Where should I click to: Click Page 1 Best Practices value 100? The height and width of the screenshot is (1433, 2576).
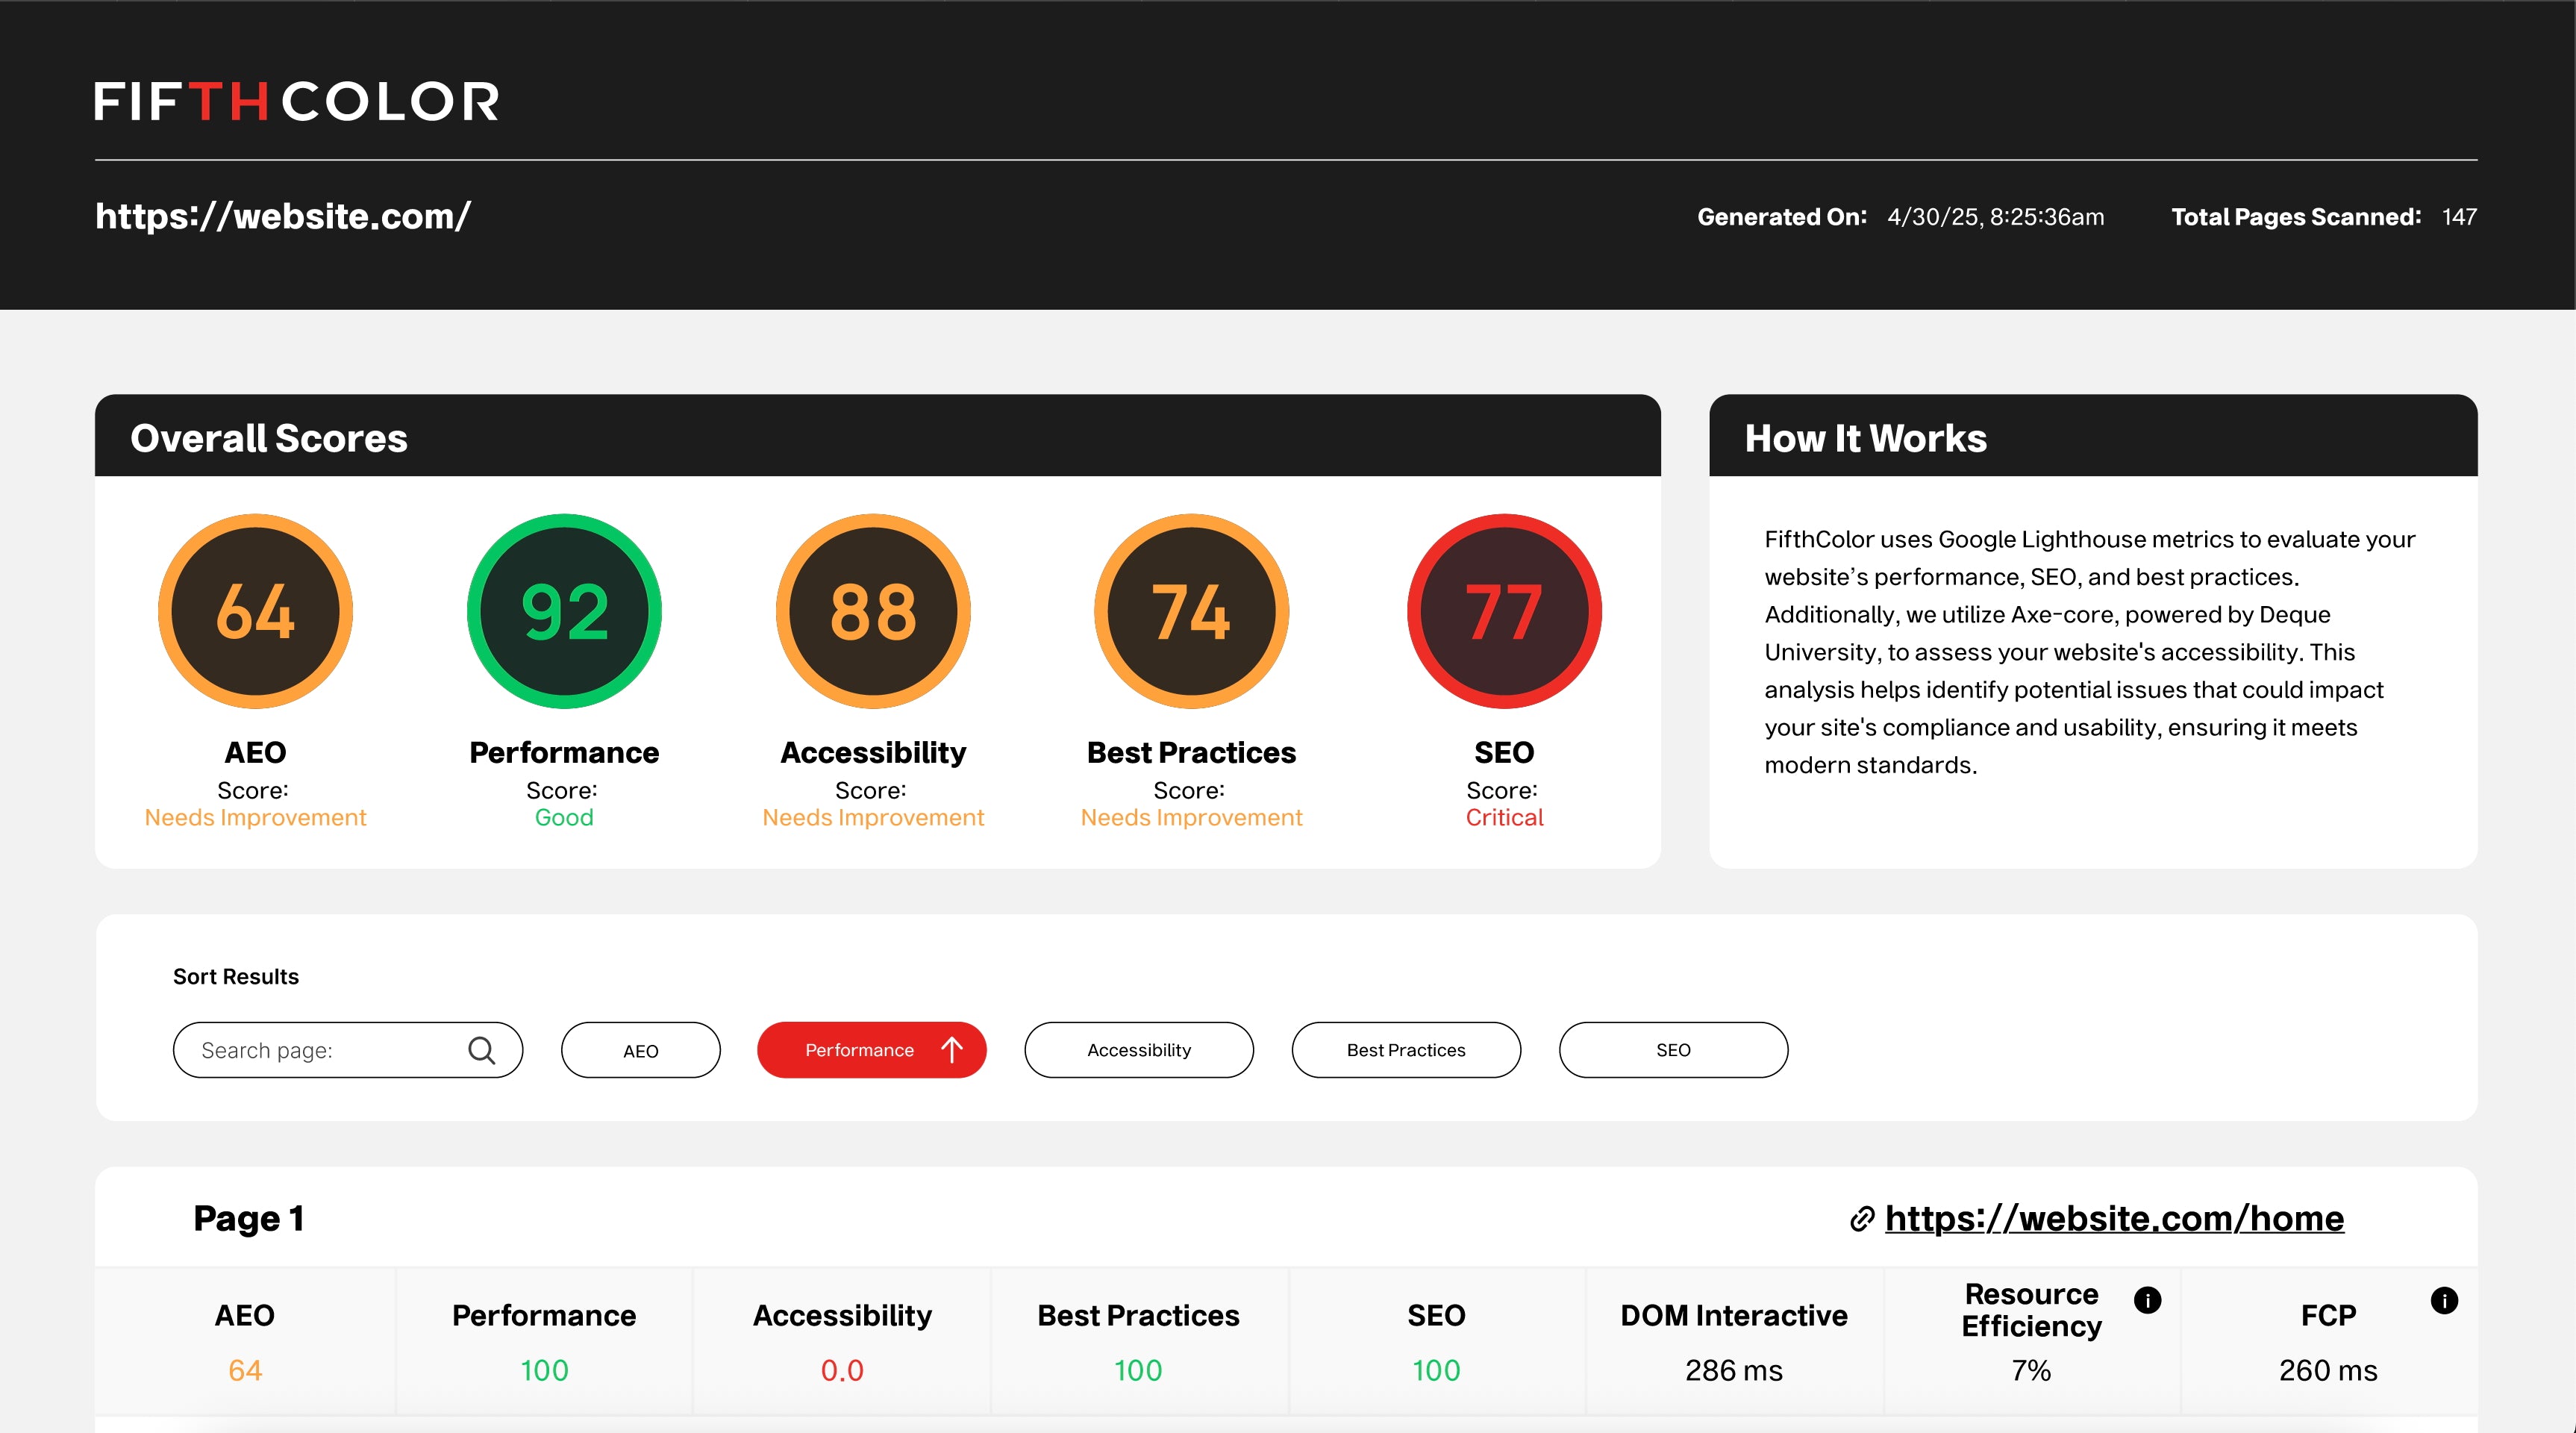click(x=1138, y=1370)
